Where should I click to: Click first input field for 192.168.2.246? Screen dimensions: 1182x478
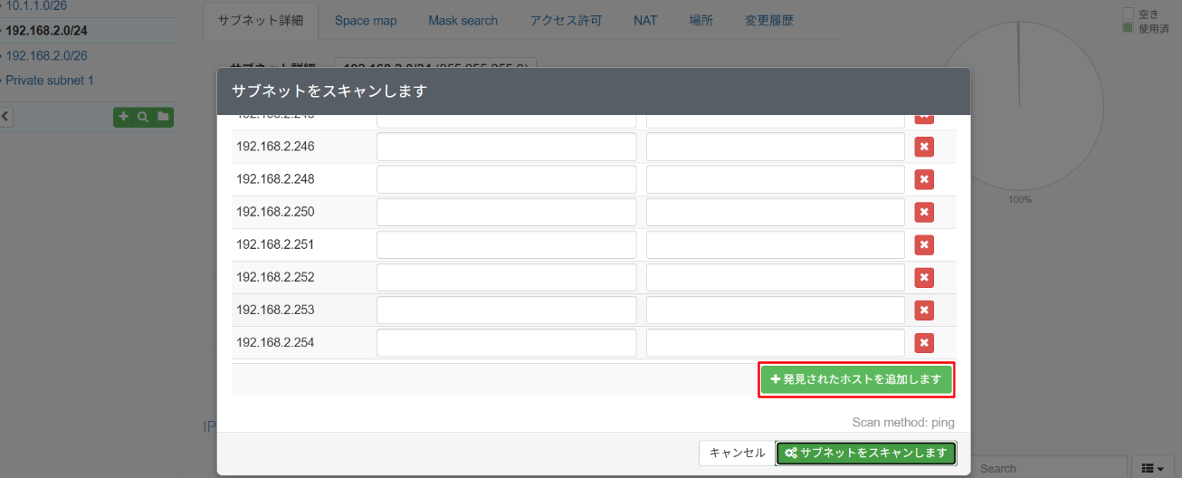pos(507,147)
